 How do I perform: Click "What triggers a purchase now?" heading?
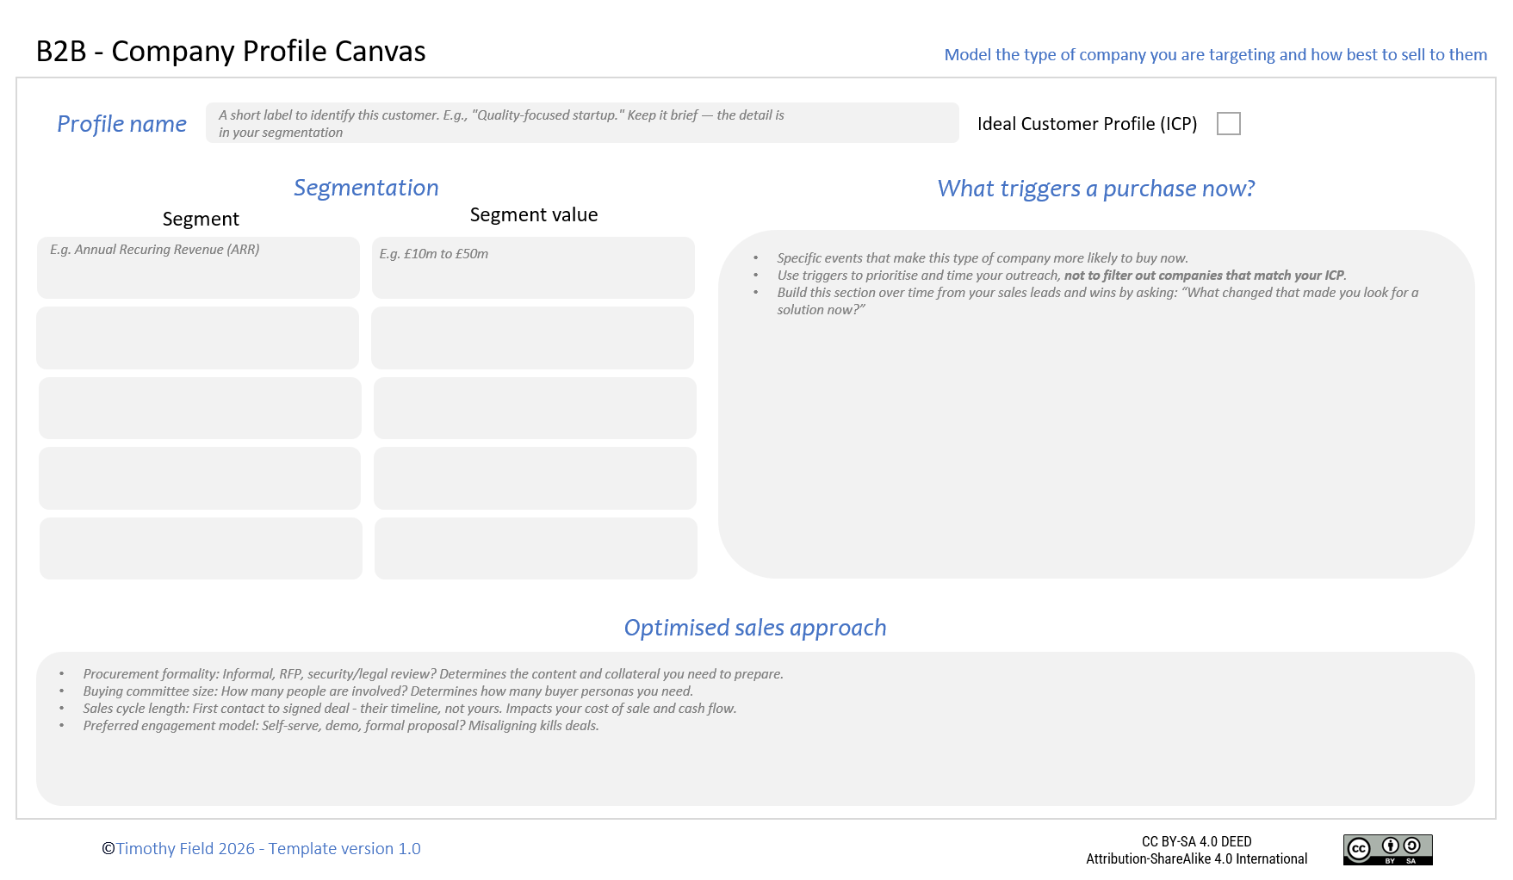pos(1096,189)
